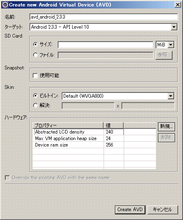Close the Create new AVD dialog
The image size is (183, 220).
click(177, 5)
